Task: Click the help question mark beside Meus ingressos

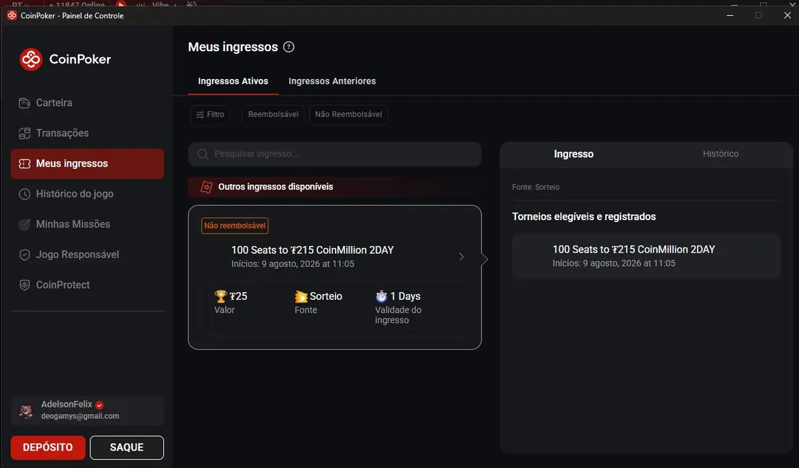Action: tap(288, 47)
